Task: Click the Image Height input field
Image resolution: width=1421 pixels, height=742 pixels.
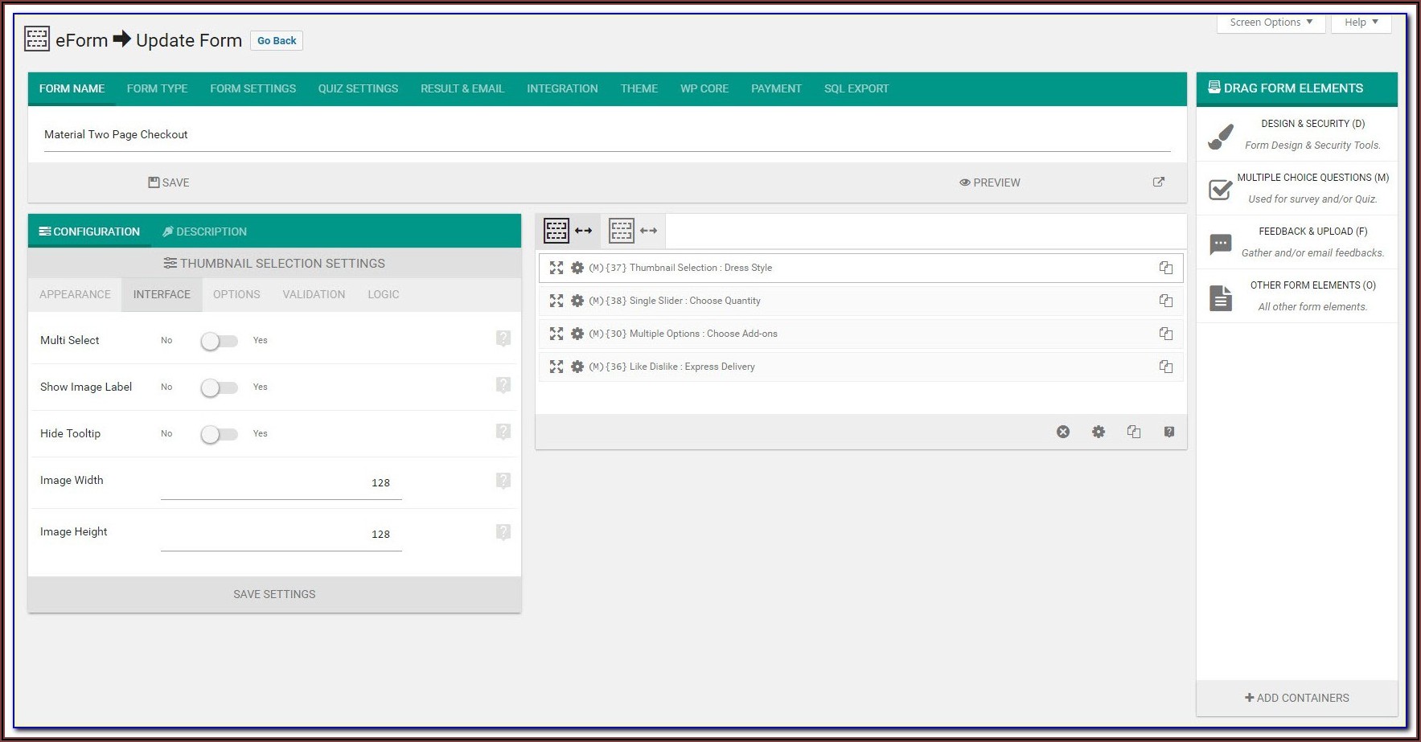Action: point(281,535)
